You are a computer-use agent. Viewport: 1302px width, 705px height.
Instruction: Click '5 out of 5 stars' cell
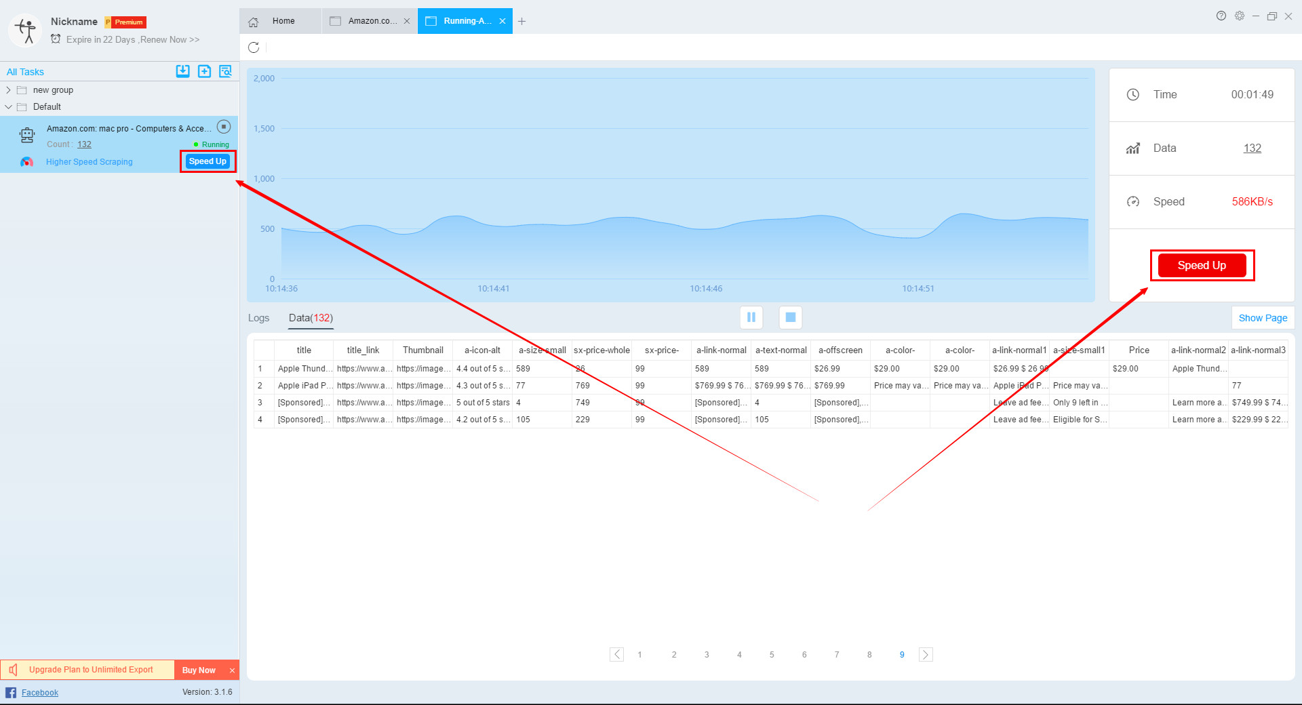click(483, 403)
